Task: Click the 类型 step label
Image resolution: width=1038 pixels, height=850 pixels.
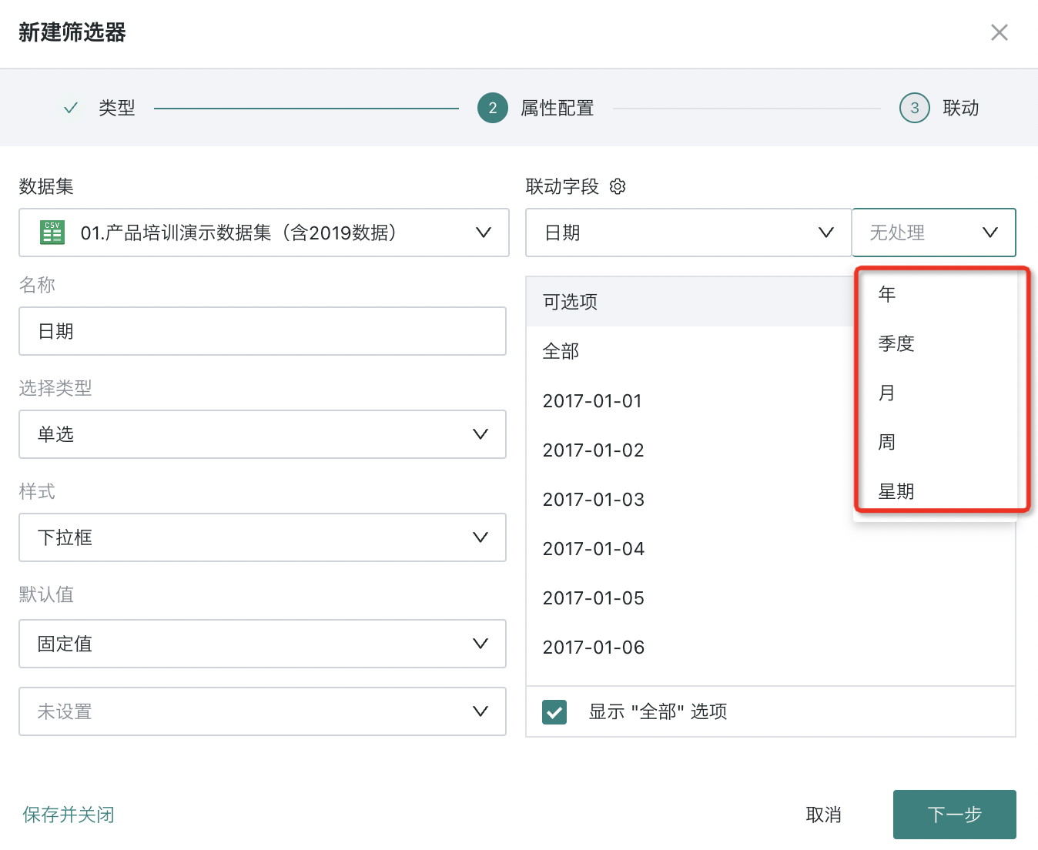Action: point(117,108)
